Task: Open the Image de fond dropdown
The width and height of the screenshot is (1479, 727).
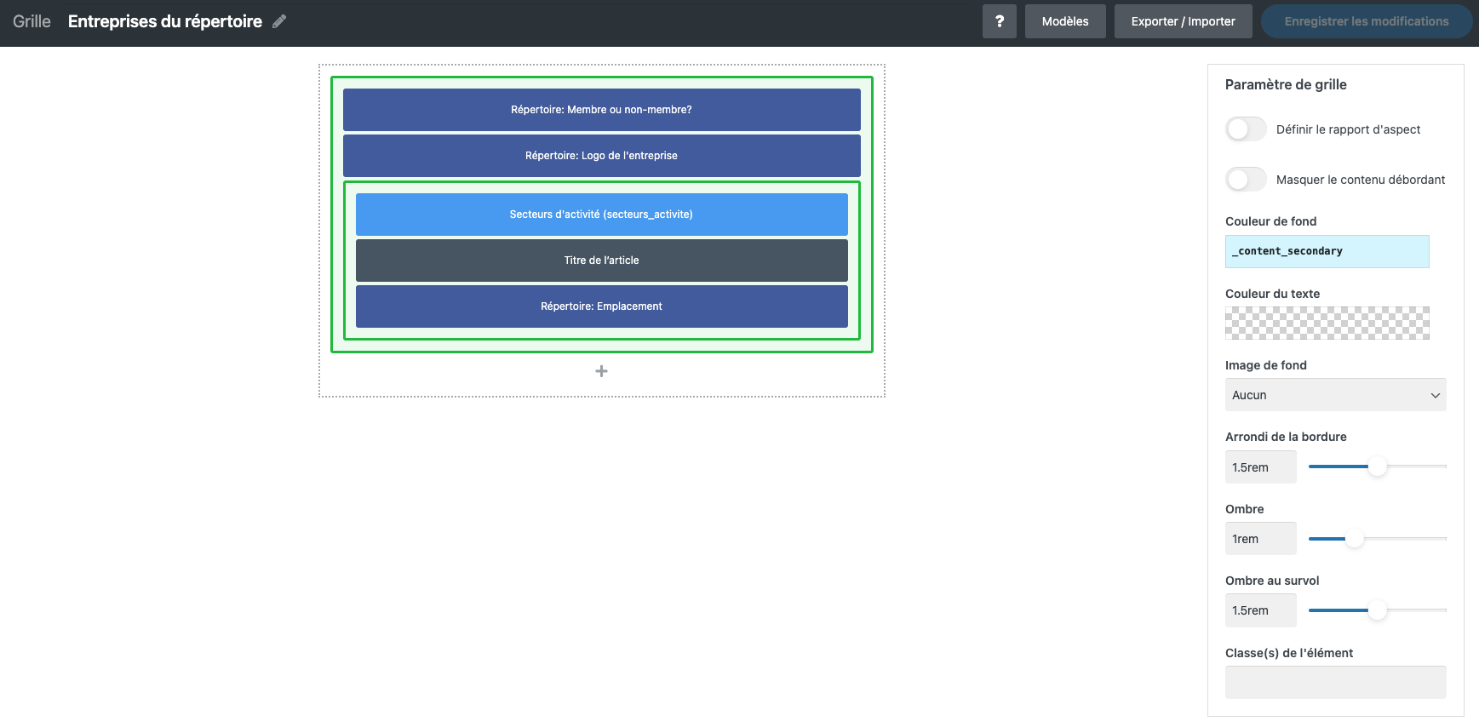Action: (x=1334, y=395)
